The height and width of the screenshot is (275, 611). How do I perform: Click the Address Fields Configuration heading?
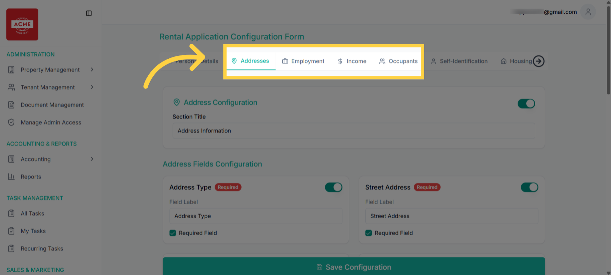[212, 164]
